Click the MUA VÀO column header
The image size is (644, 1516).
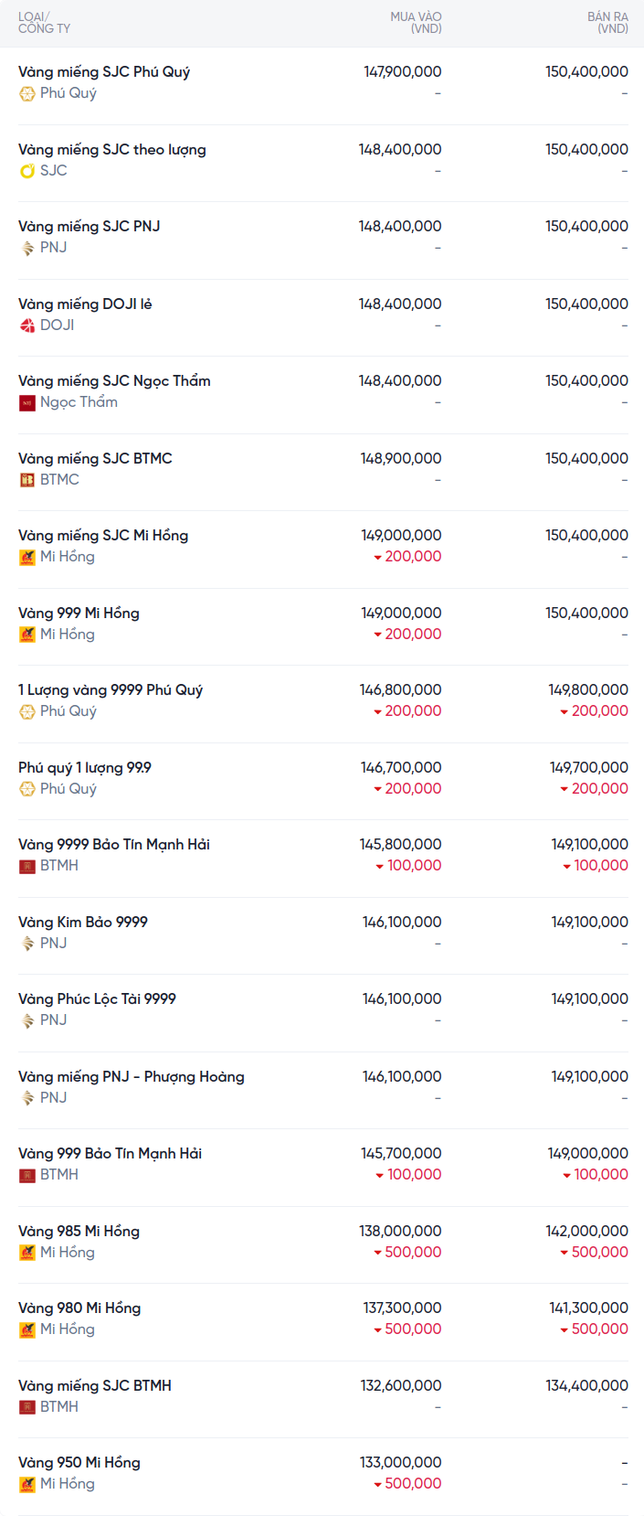click(416, 23)
